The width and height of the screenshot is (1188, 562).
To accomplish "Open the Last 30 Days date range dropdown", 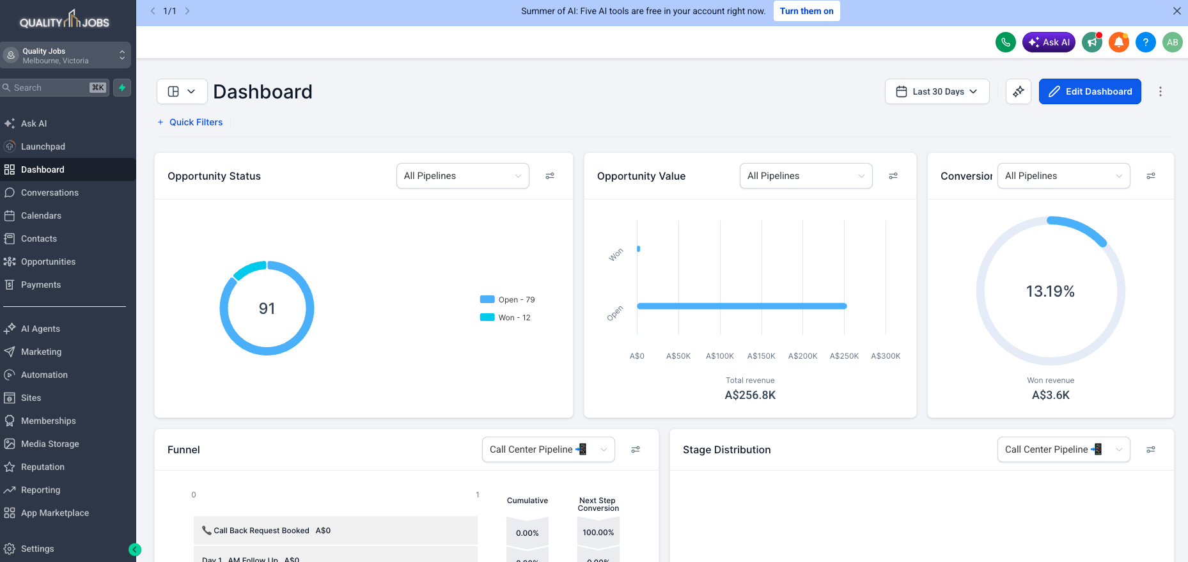I will [937, 91].
